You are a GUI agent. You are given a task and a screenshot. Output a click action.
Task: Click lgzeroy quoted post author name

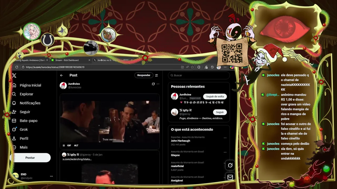pyautogui.click(x=73, y=155)
